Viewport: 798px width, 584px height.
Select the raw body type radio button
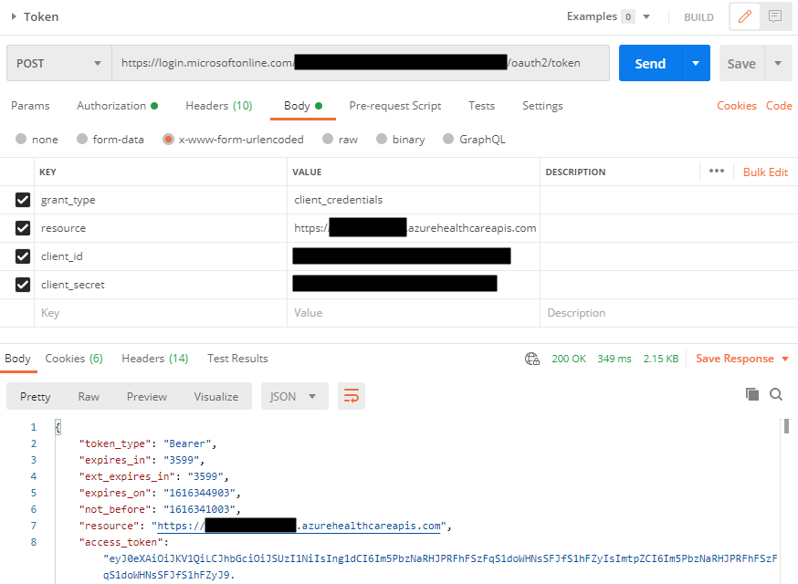pyautogui.click(x=327, y=139)
